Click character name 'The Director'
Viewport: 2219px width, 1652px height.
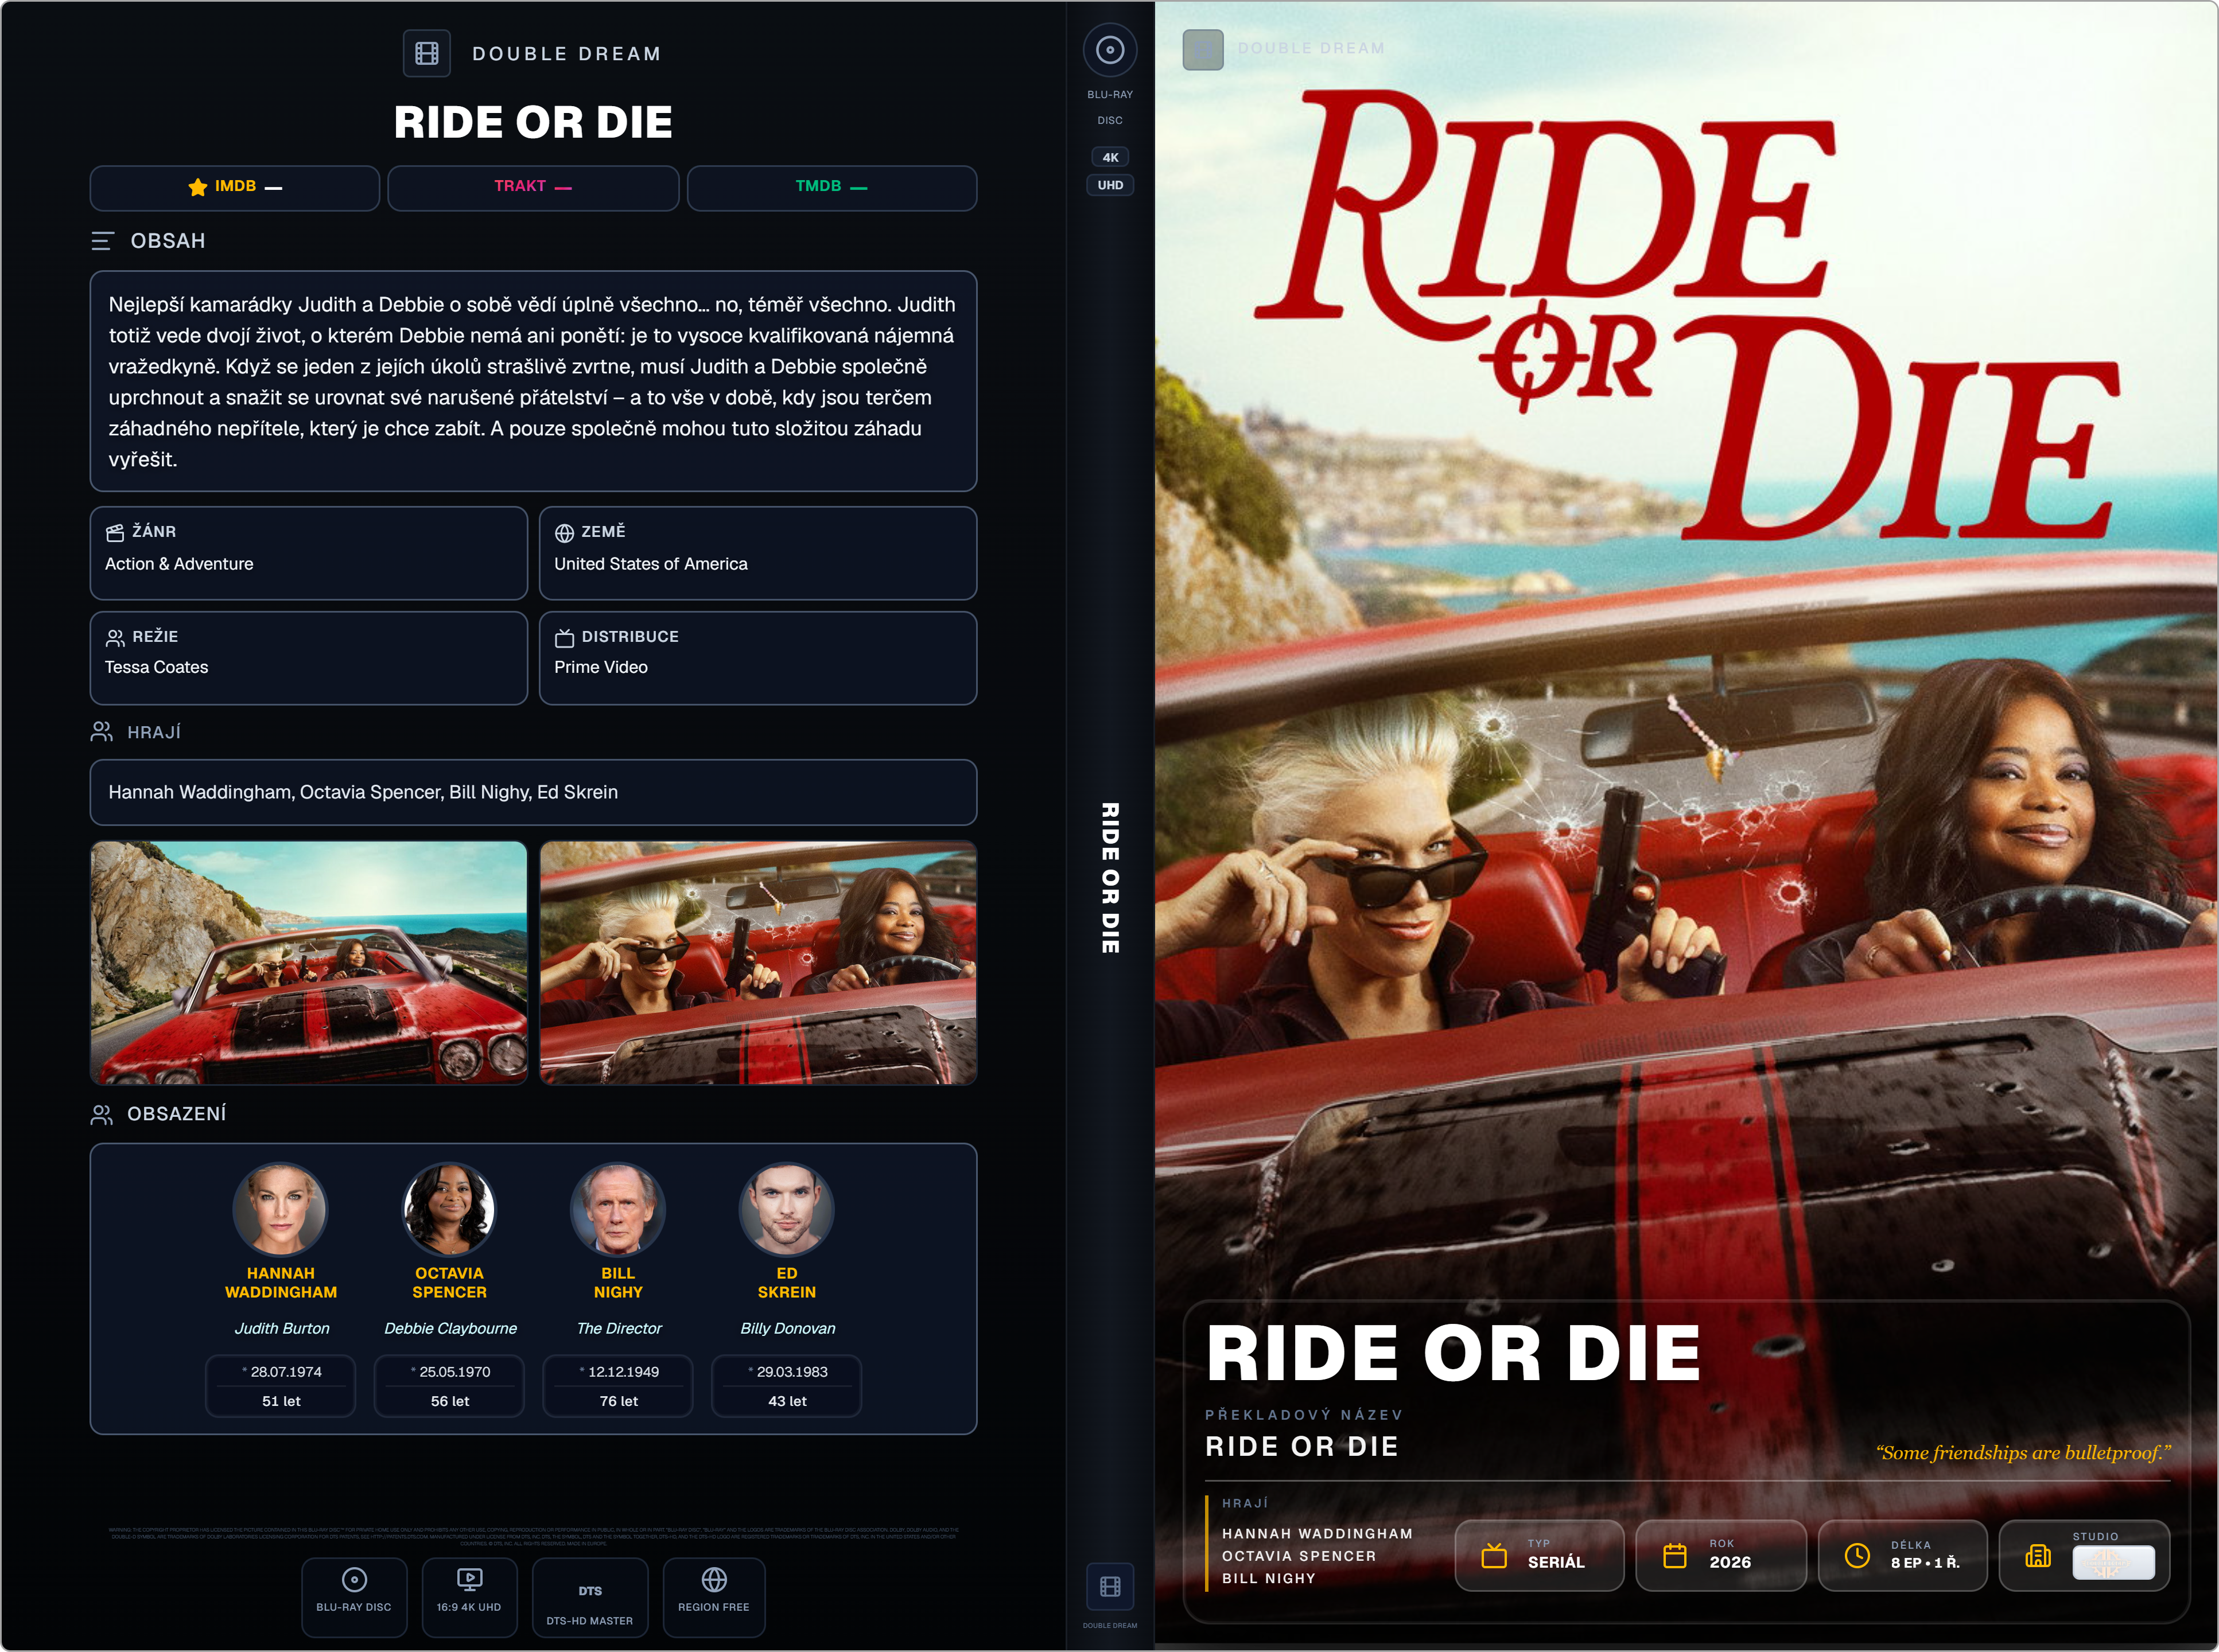pos(619,1328)
